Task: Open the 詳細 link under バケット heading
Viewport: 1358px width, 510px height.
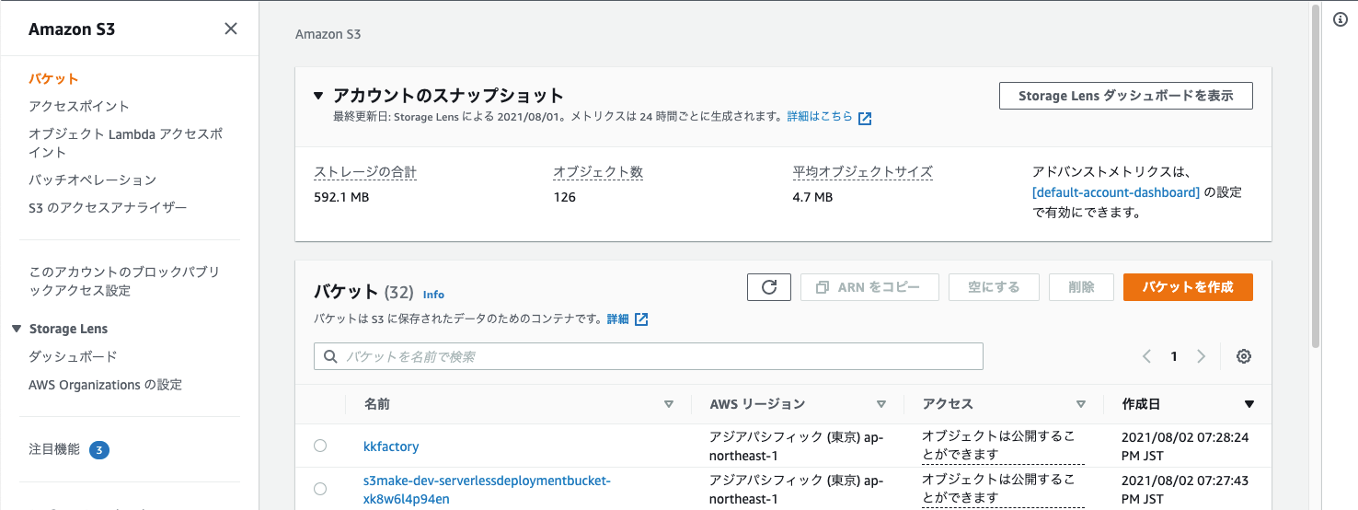Action: click(x=618, y=319)
